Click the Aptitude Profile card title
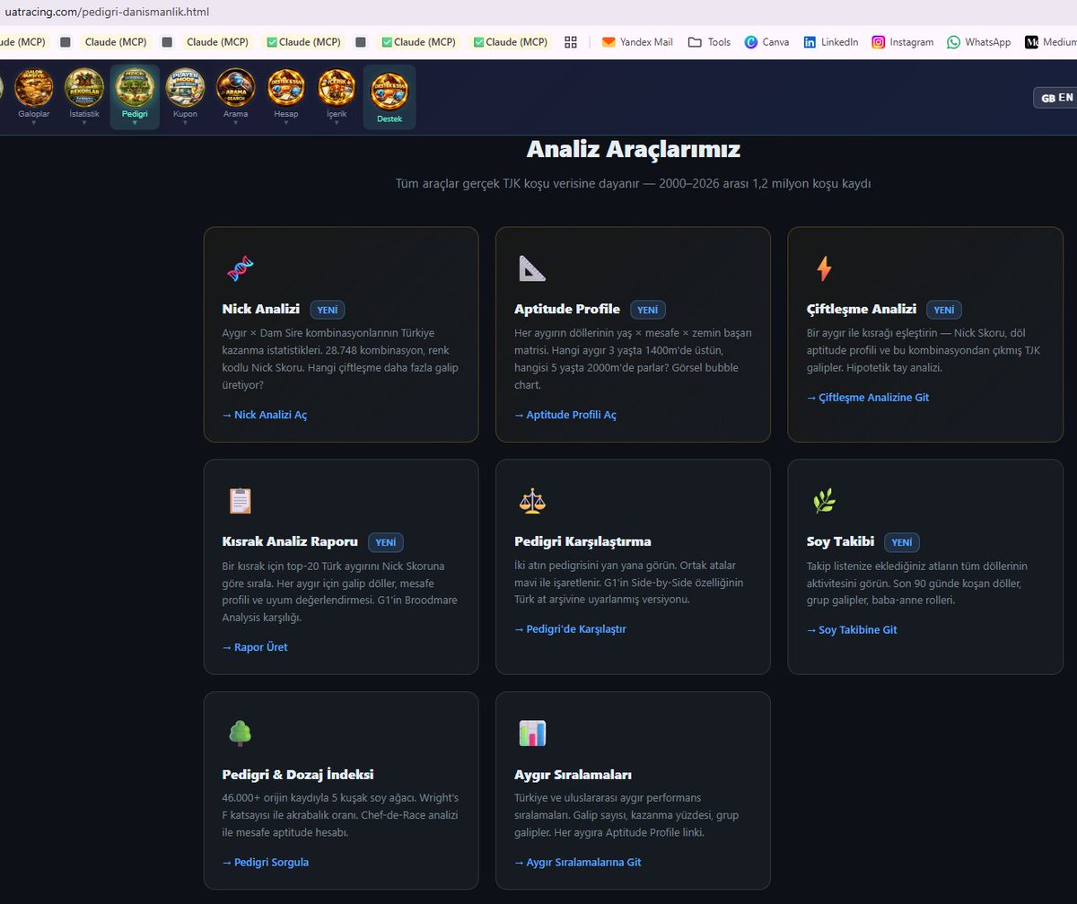The height and width of the screenshot is (904, 1077). (567, 309)
